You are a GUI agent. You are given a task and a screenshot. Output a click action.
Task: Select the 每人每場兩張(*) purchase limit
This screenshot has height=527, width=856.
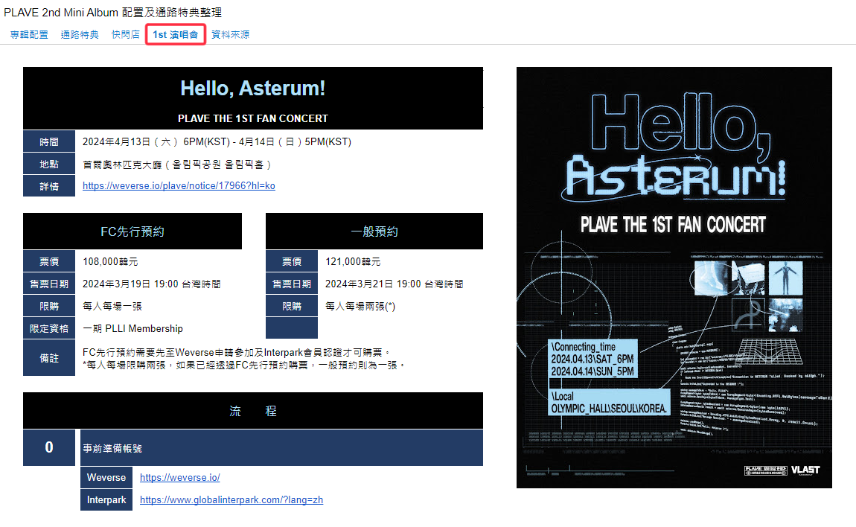click(360, 307)
